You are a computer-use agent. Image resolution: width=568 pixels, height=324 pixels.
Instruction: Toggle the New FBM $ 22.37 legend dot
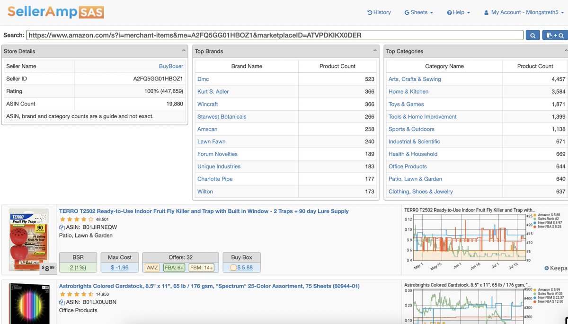coord(535,298)
